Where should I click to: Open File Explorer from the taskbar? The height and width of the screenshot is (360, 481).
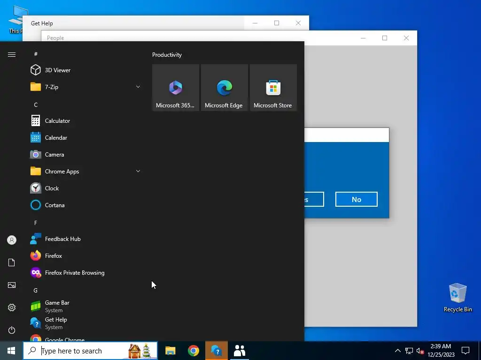tap(170, 351)
